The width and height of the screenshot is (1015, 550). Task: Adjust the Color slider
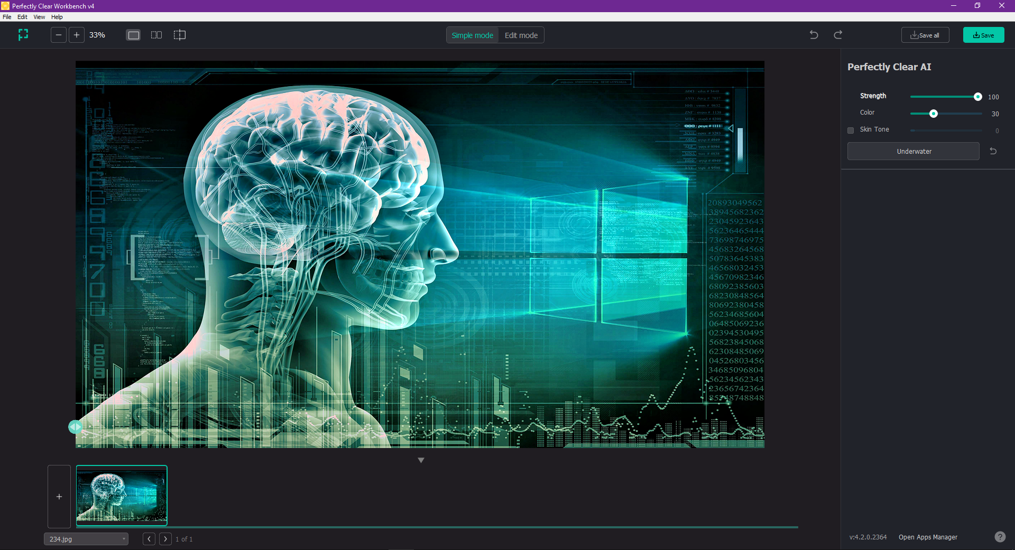point(946,114)
